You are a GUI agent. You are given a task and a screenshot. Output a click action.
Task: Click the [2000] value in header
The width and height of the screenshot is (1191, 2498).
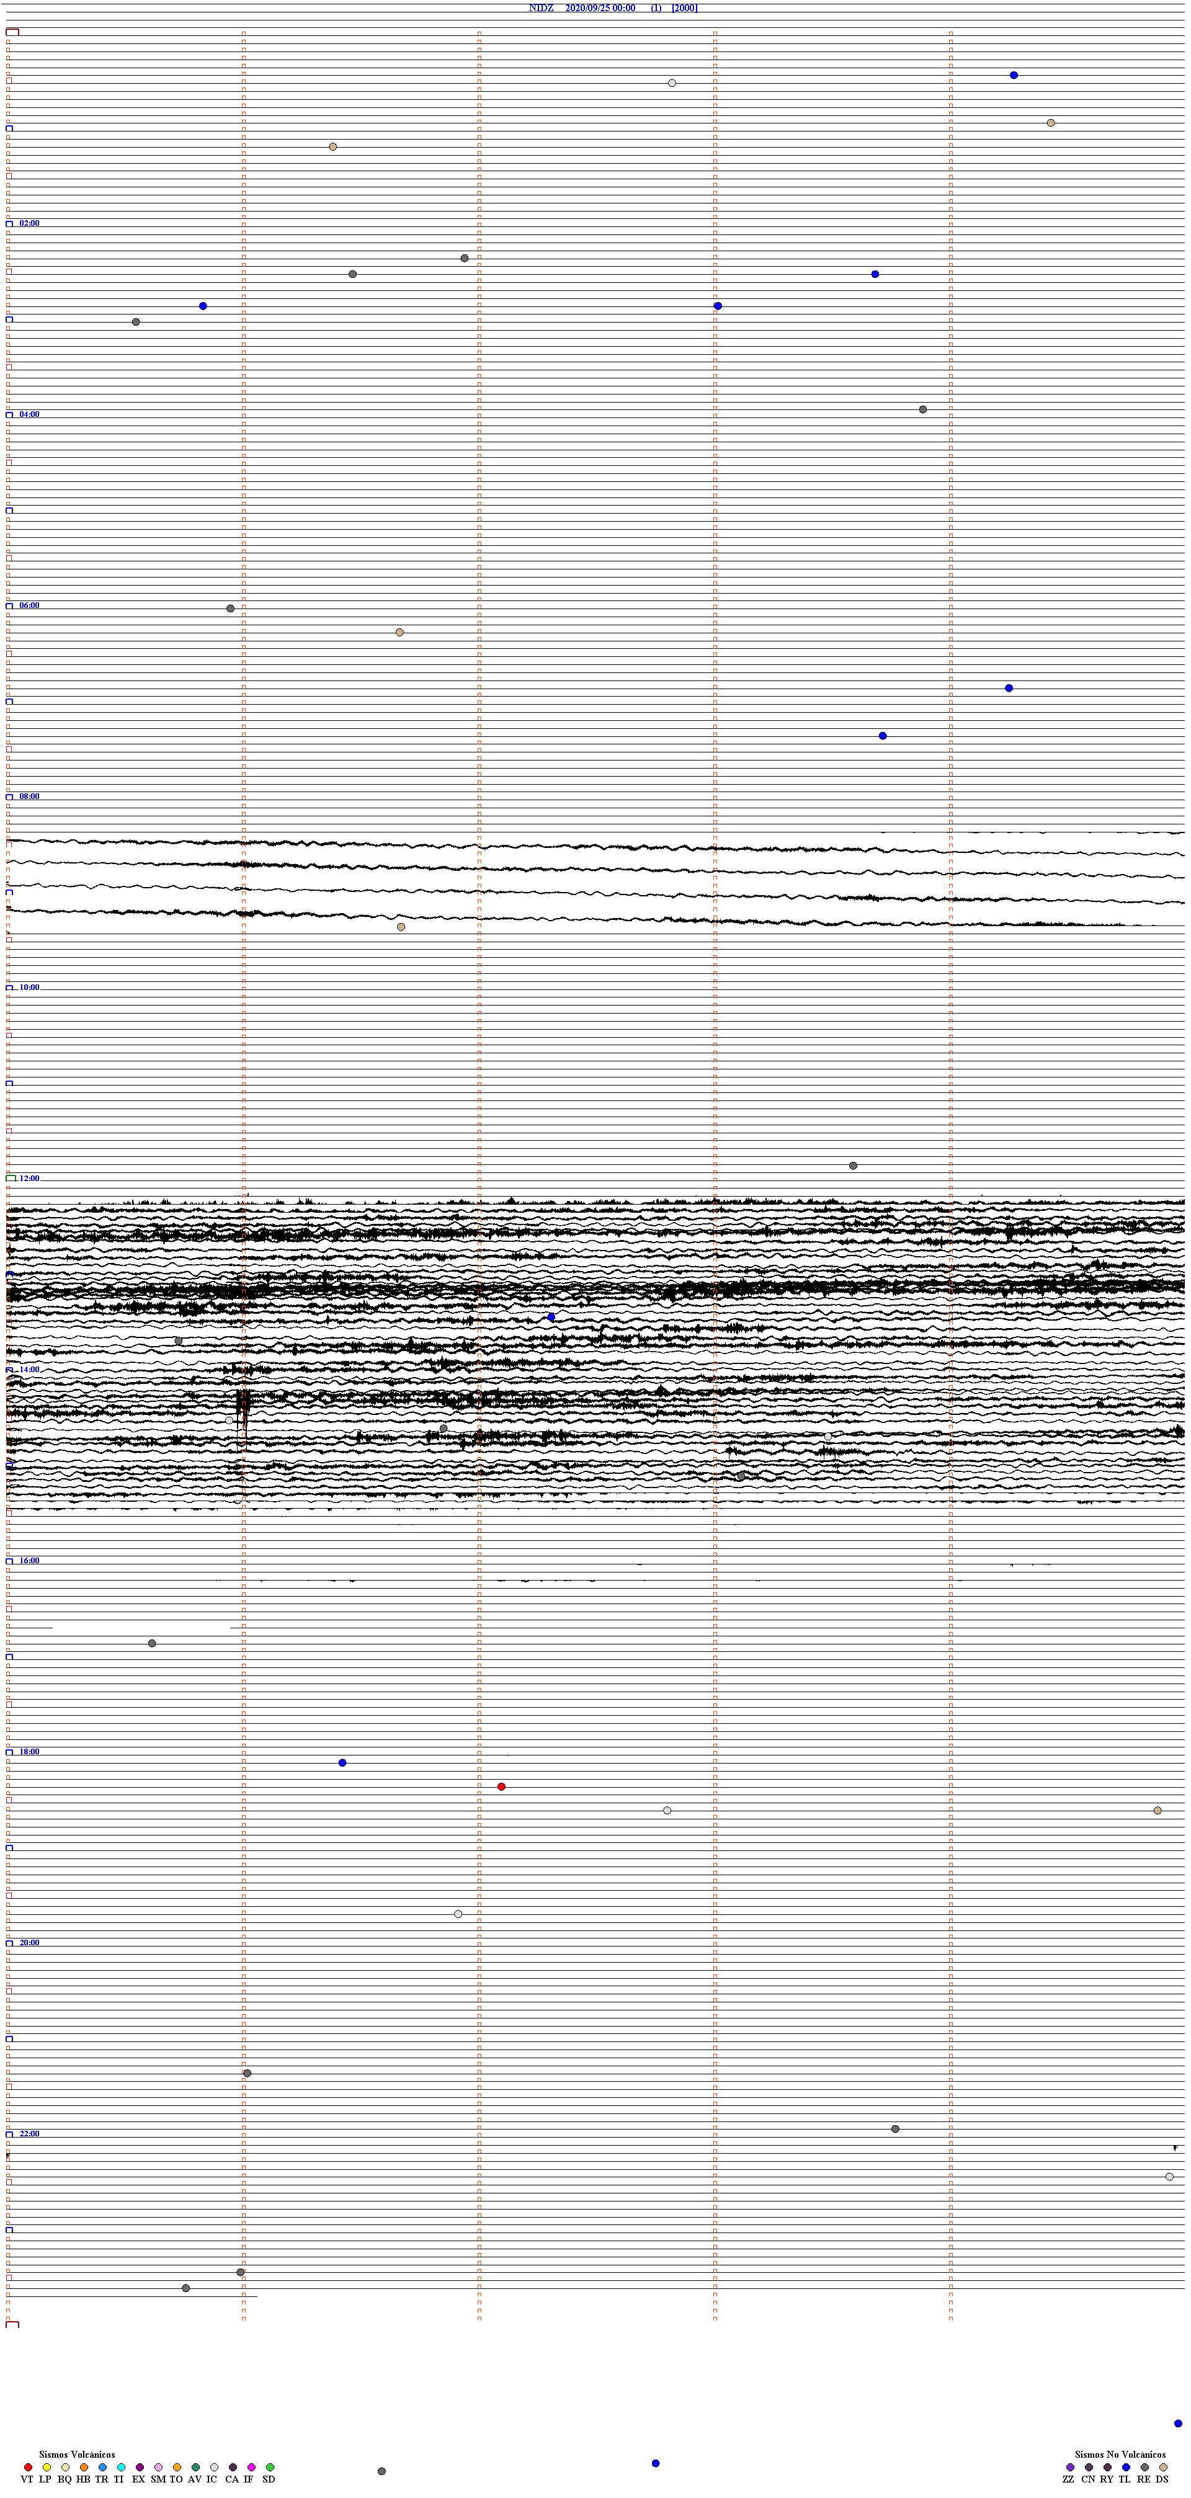coord(684,8)
